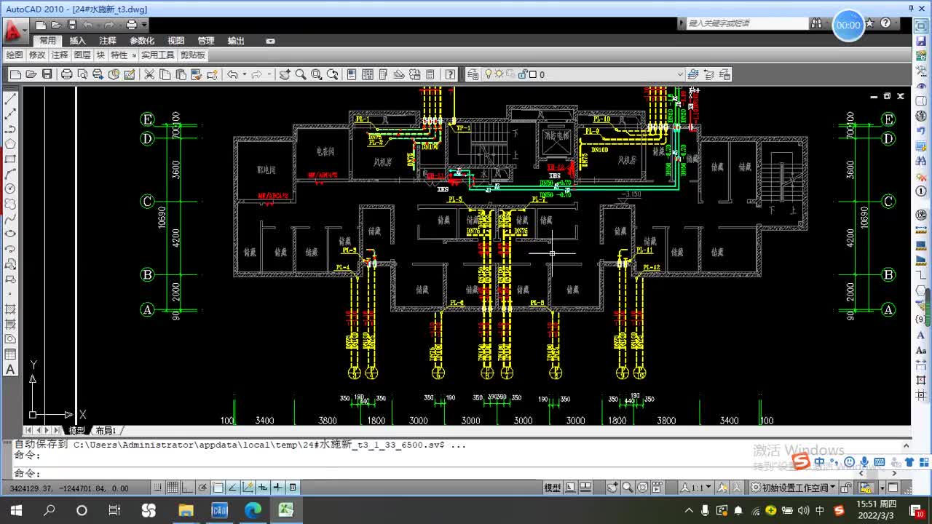Click the 剪贴板 panel button

(193, 55)
